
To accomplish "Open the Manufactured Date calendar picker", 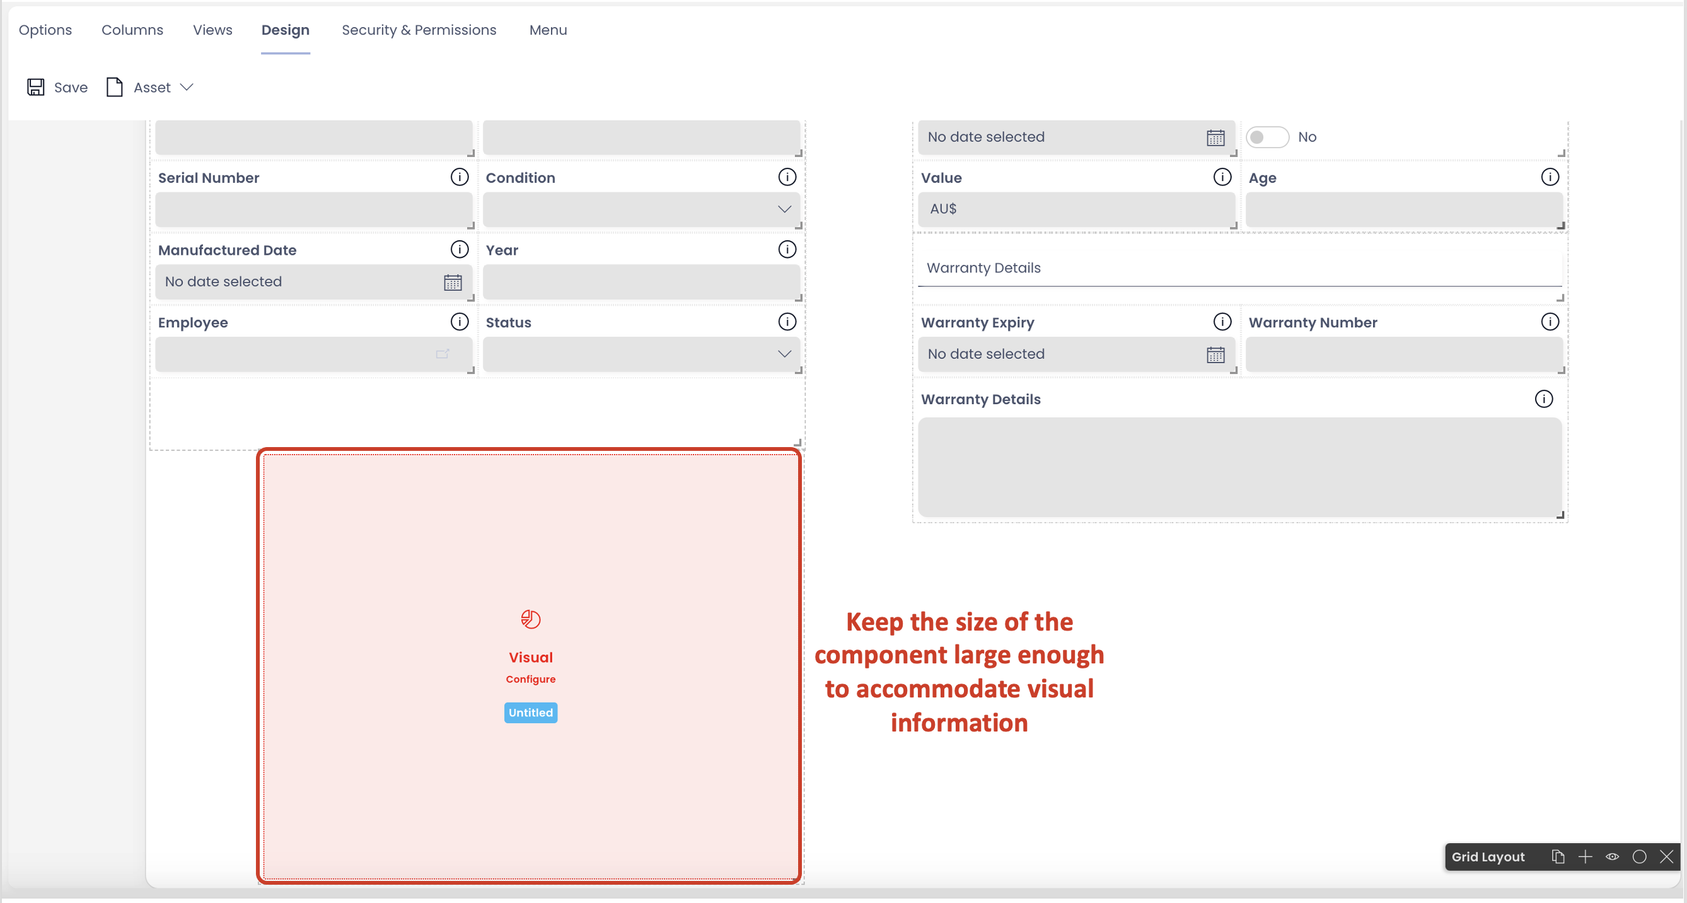I will pos(453,282).
